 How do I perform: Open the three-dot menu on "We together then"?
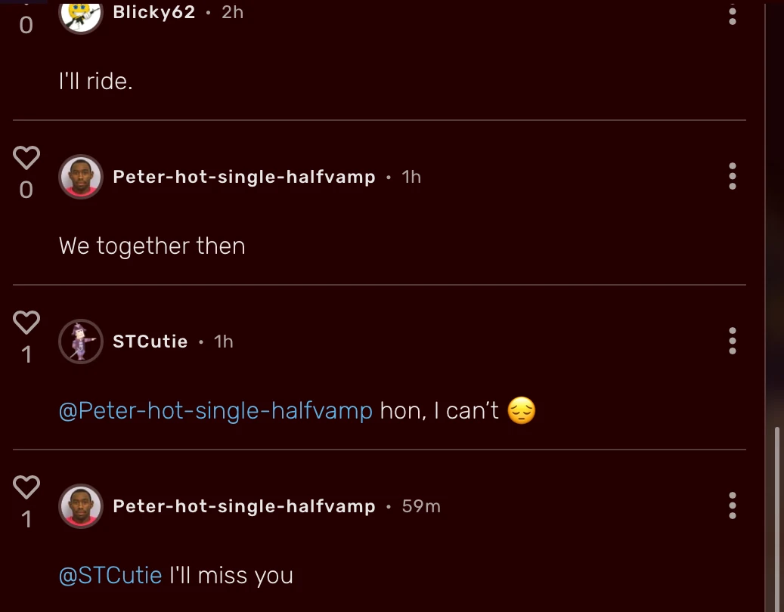[732, 176]
